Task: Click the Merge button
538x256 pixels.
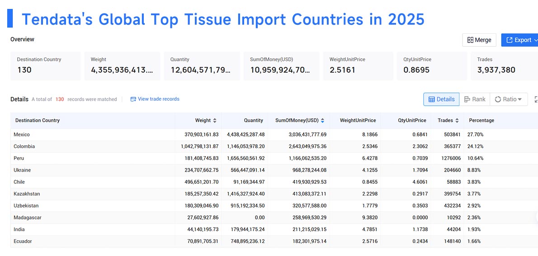Action: click(x=479, y=40)
